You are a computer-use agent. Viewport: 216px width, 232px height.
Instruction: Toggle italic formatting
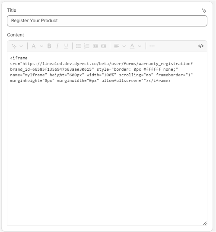57,46
